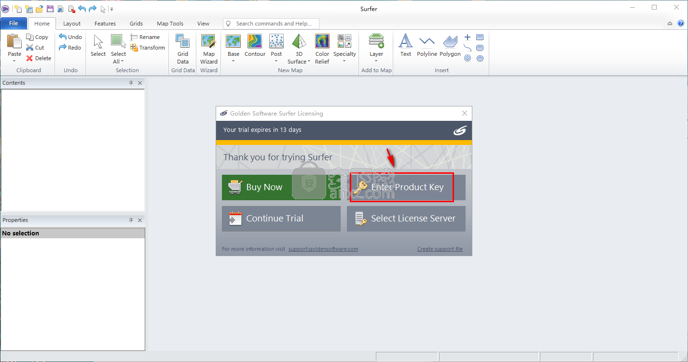This screenshot has width=688, height=362.
Task: Click Undo in the ribbon Undo group
Action: click(70, 37)
